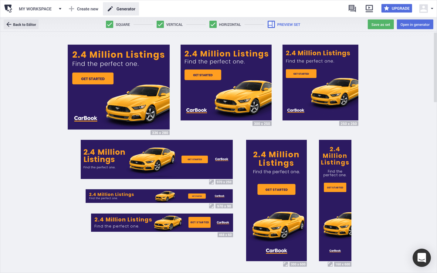
Task: Click the 970 x 250 size label
Action: click(224, 182)
